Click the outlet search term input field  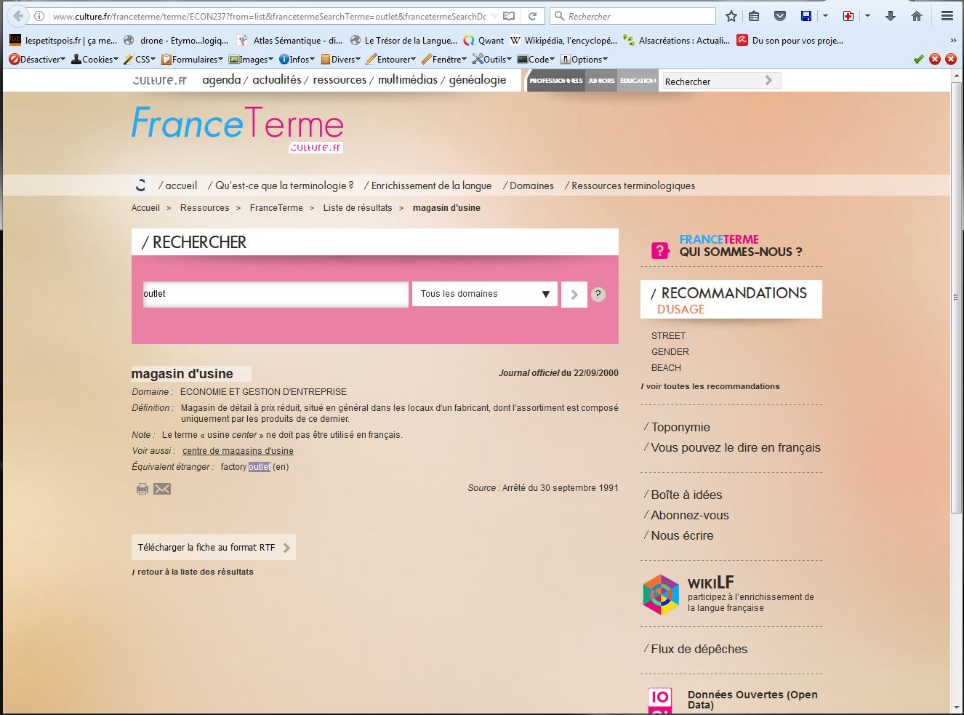point(276,294)
